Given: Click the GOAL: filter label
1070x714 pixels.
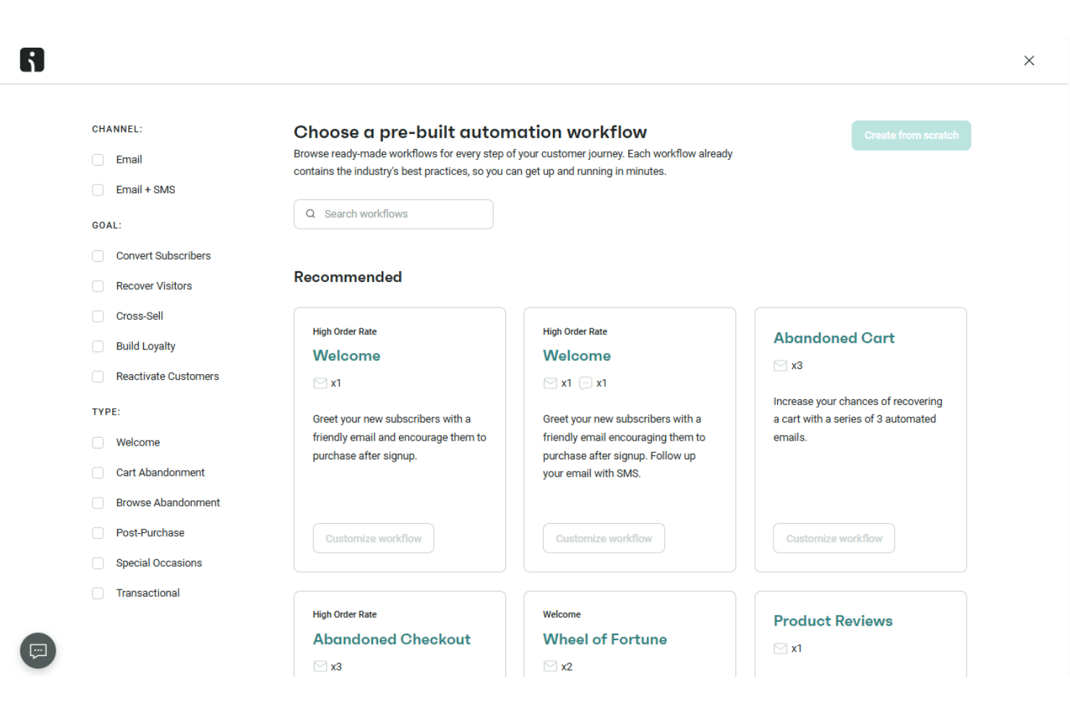Looking at the screenshot, I should (x=107, y=226).
